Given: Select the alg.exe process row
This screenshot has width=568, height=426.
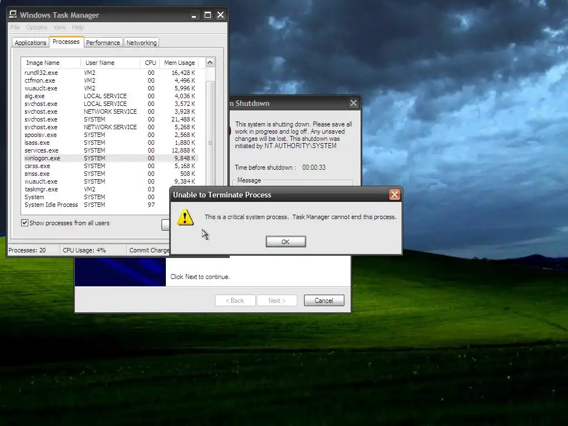Looking at the screenshot, I should [110, 96].
